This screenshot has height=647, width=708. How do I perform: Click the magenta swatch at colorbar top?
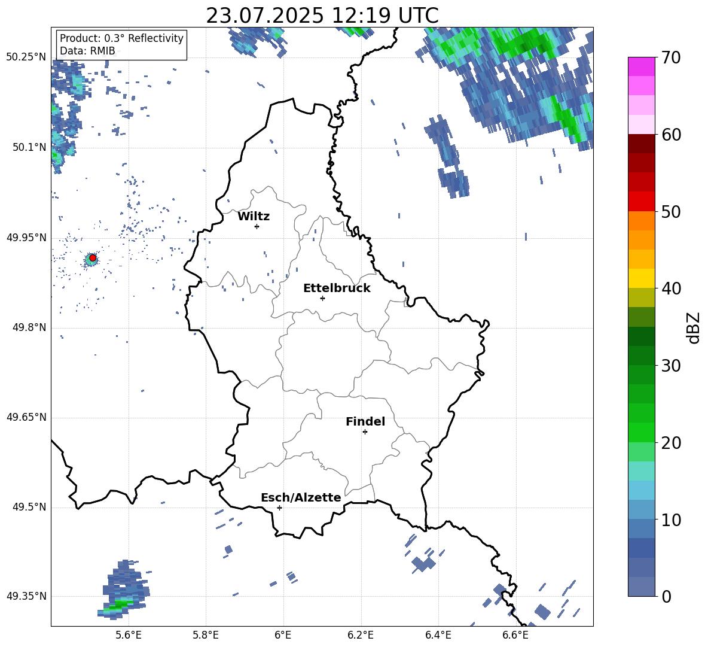click(x=641, y=67)
